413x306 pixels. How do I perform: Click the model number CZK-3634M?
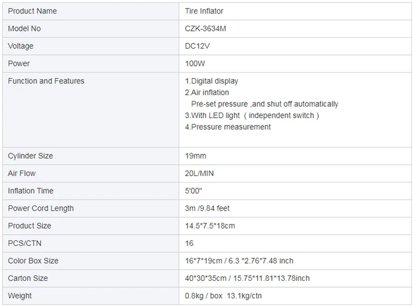coord(206,29)
